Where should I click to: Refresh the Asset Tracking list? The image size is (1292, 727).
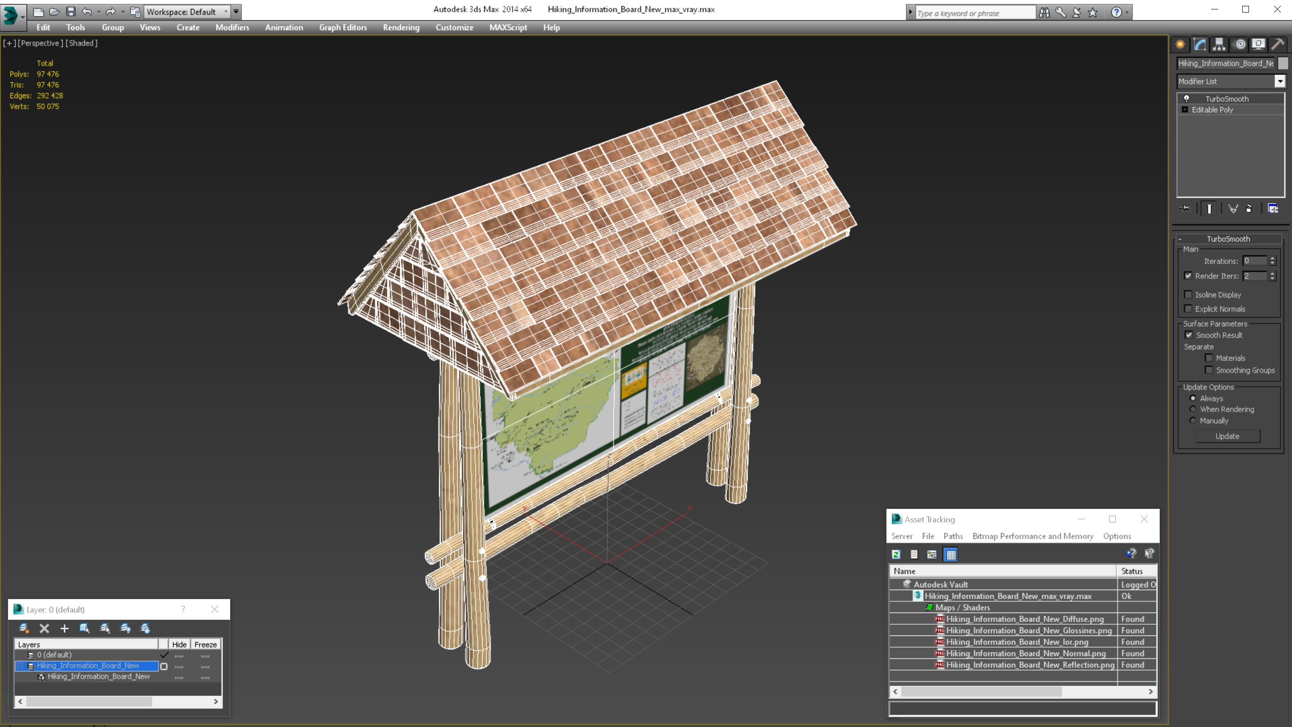[x=896, y=554]
